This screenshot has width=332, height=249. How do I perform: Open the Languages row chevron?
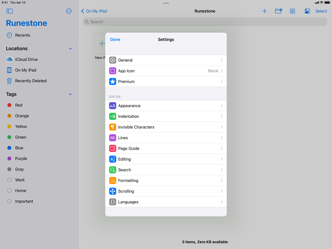click(222, 202)
